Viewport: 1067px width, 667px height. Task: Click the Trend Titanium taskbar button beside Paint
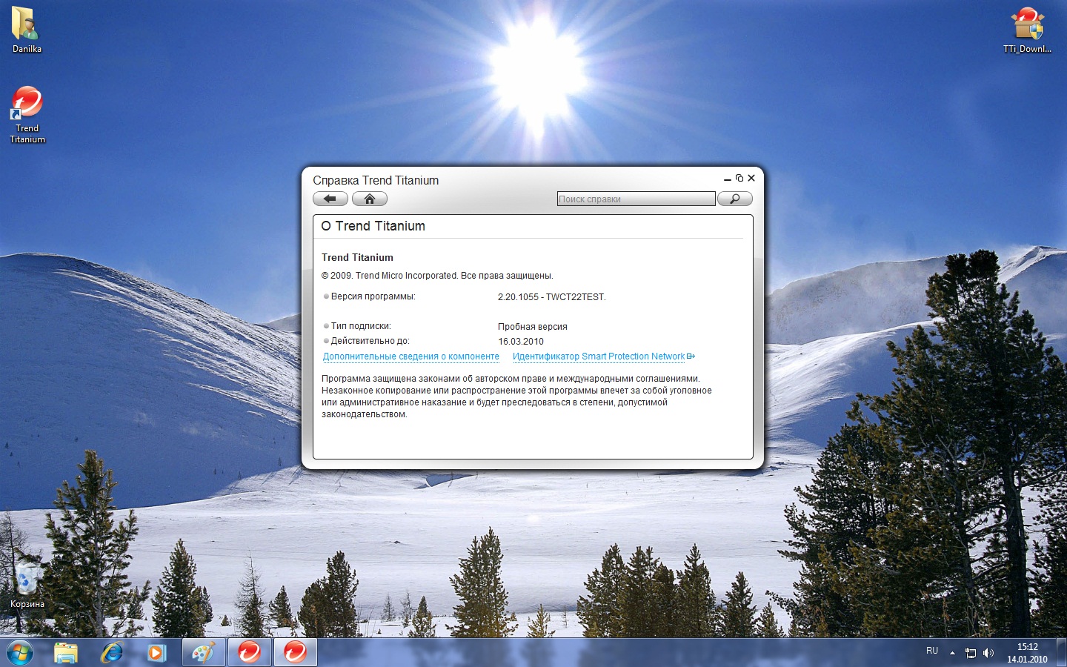[x=250, y=653]
